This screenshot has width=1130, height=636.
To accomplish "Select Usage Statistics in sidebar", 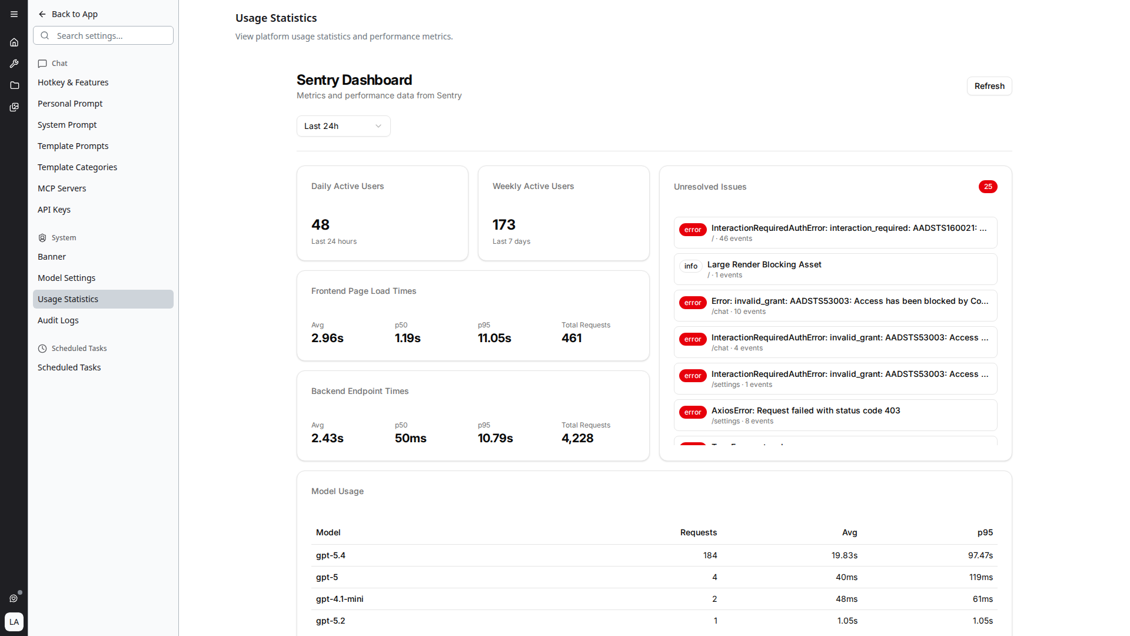I will (x=103, y=299).
